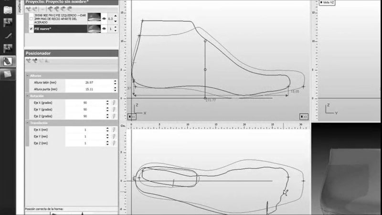This screenshot has height=215, width=382.
Task: Uncheck the PIE nueve layer checkbox
Action: coord(31,29)
